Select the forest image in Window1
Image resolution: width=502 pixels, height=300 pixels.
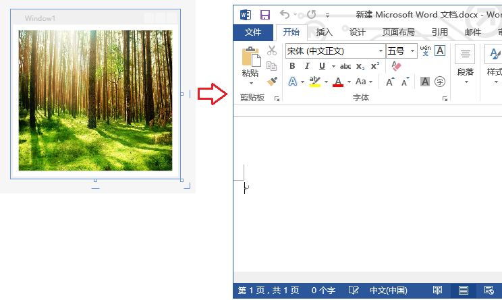[x=95, y=100]
